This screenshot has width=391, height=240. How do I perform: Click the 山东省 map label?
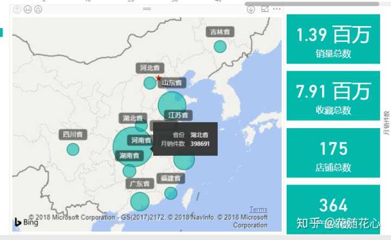tap(172, 83)
